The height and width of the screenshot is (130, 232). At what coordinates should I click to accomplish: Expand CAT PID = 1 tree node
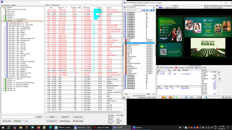point(3,17)
